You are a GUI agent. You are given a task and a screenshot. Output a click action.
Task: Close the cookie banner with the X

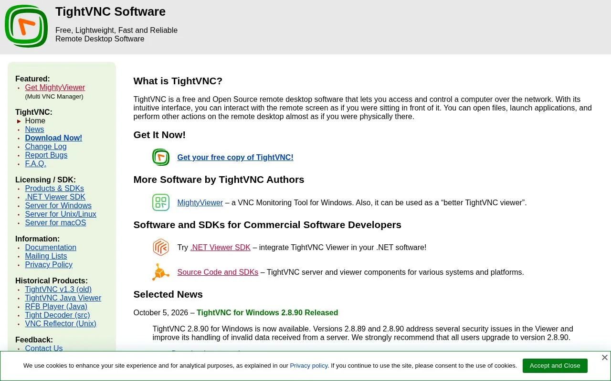[604, 358]
